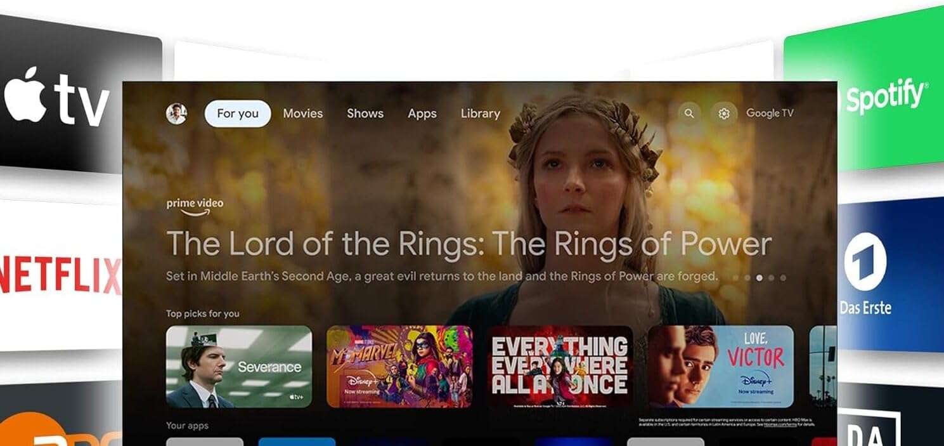Switch to the Movies tab

click(x=303, y=114)
